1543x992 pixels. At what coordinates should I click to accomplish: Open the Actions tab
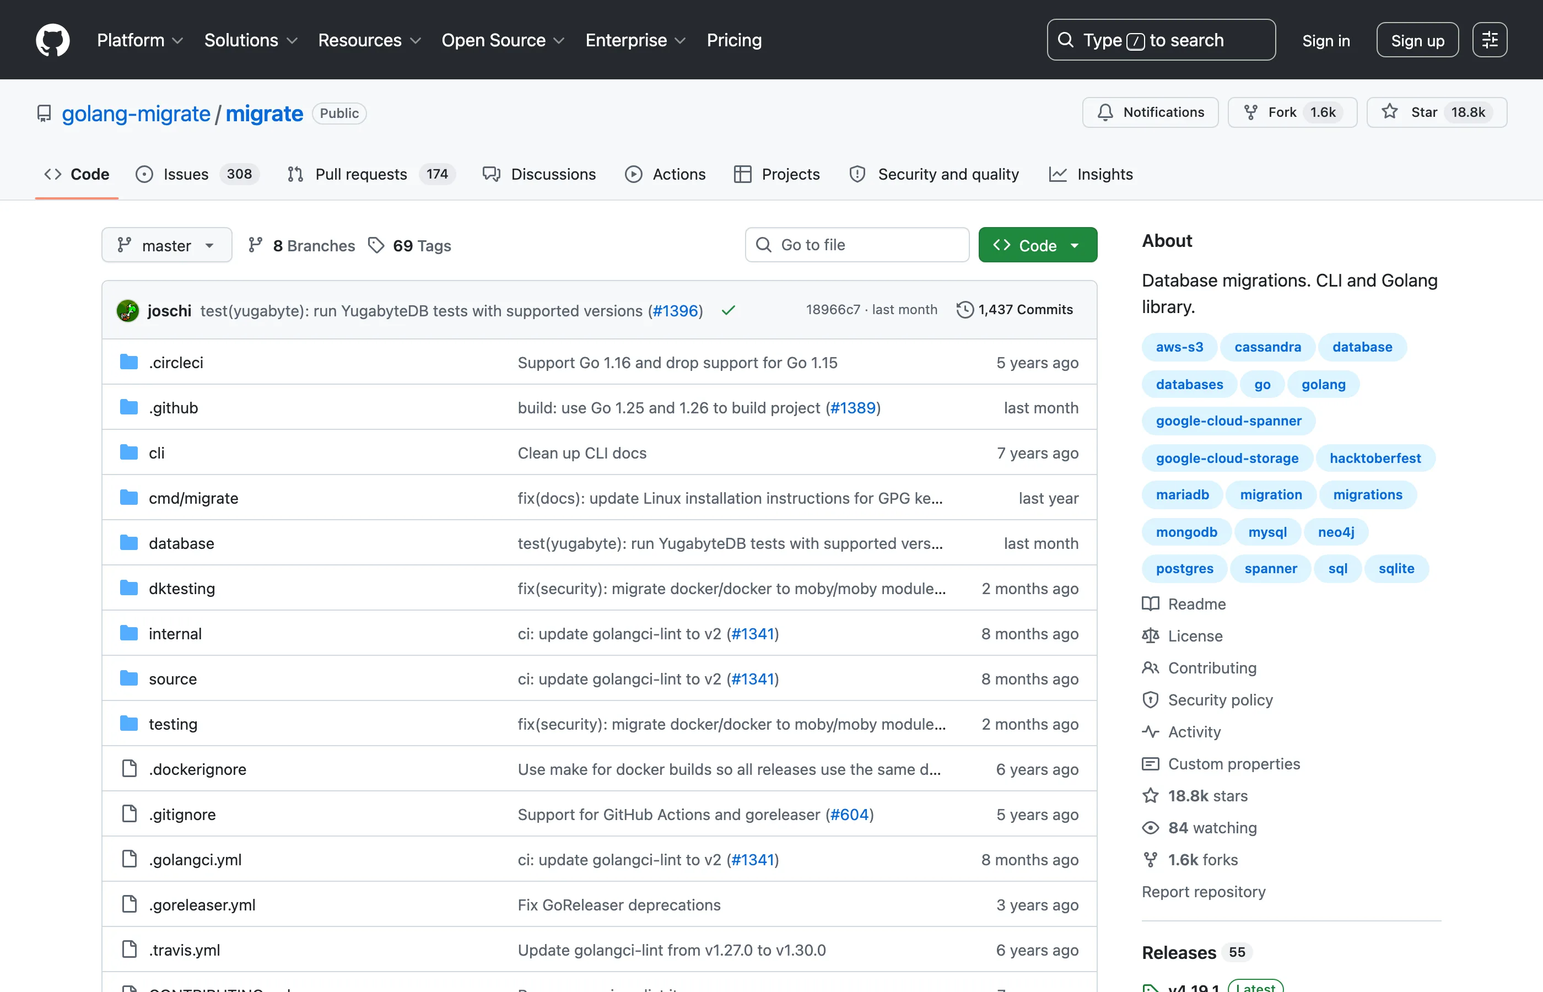(x=666, y=174)
